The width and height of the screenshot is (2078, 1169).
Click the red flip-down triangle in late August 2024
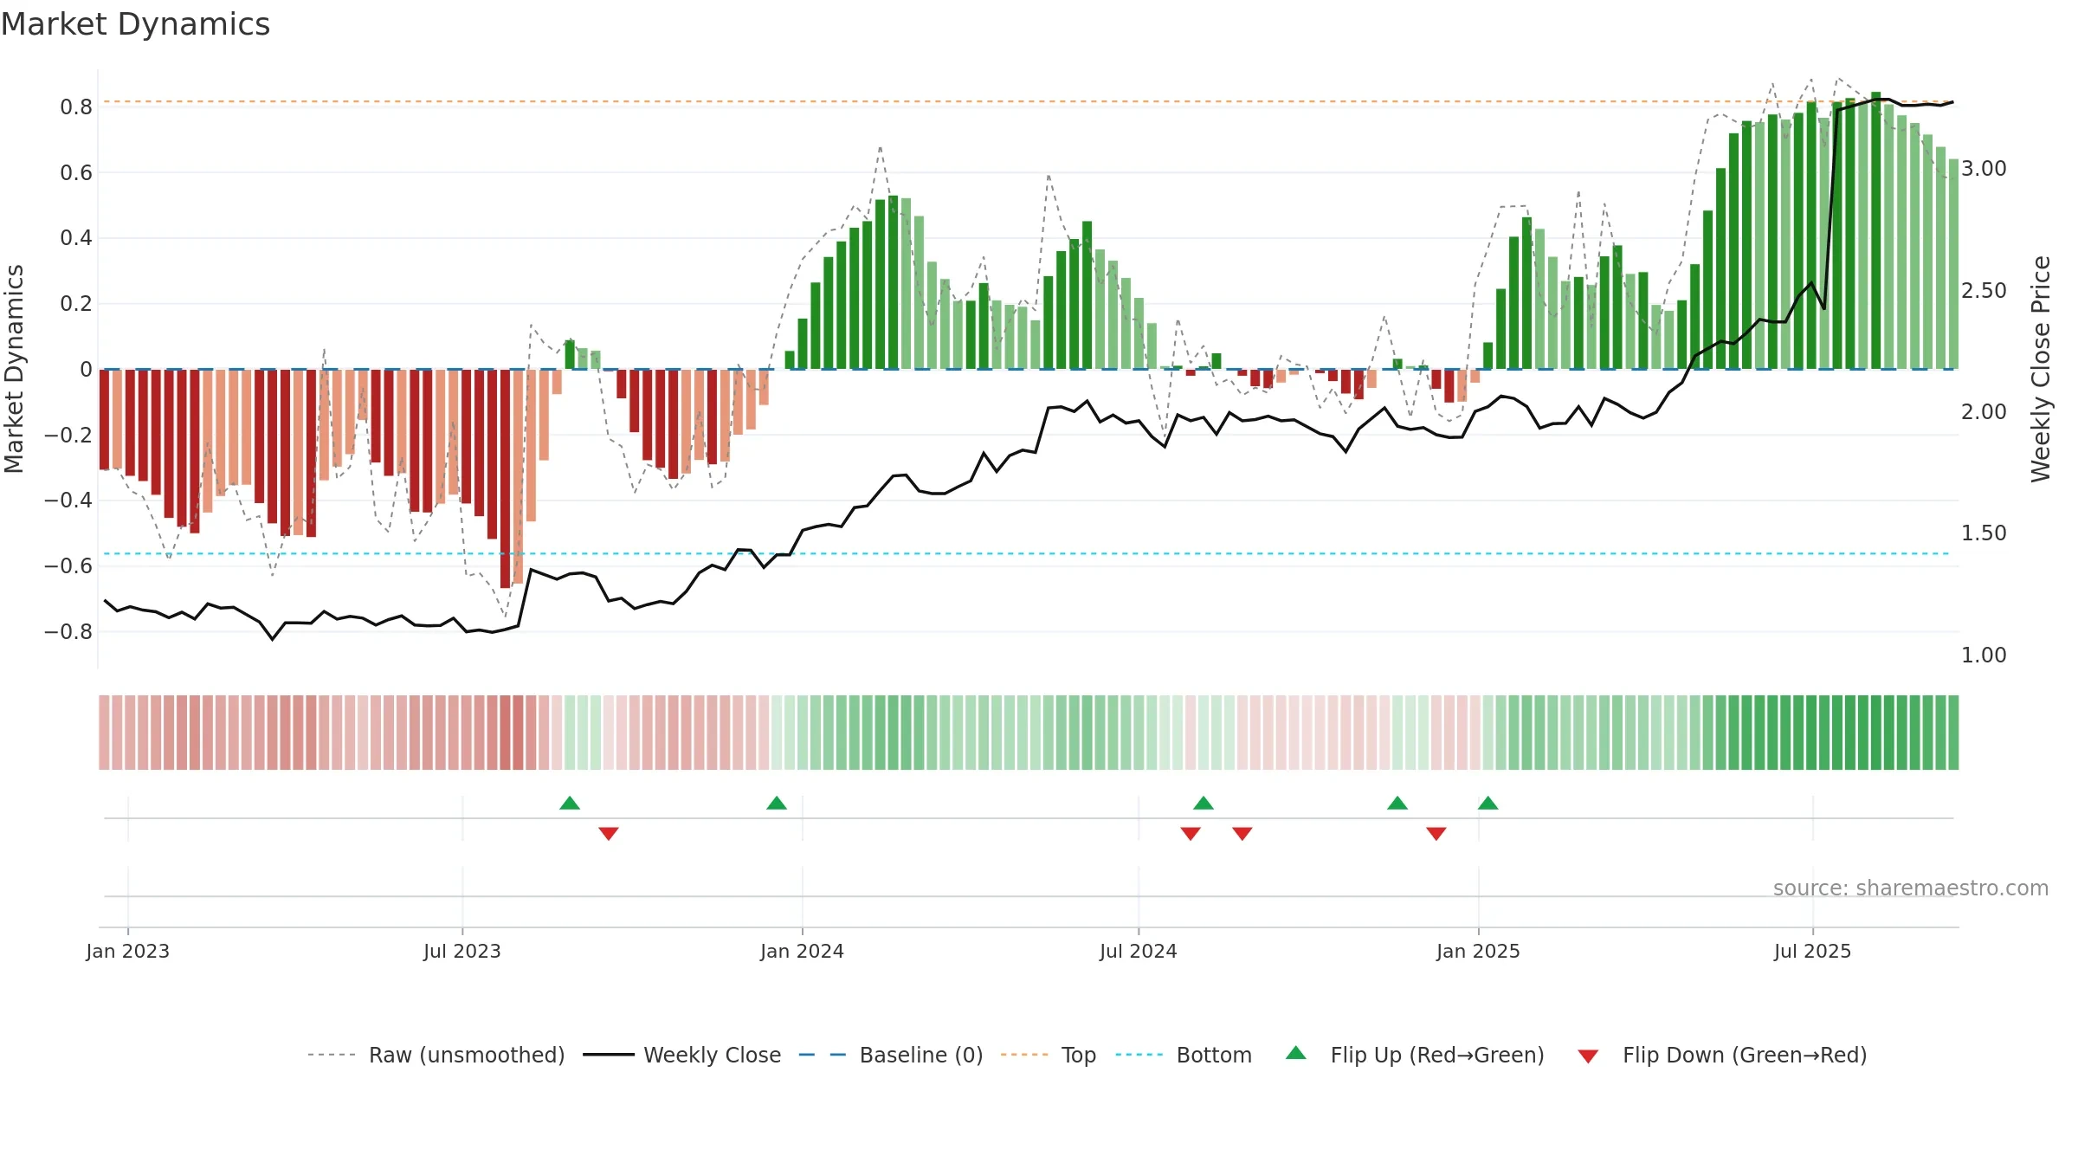tap(1242, 833)
